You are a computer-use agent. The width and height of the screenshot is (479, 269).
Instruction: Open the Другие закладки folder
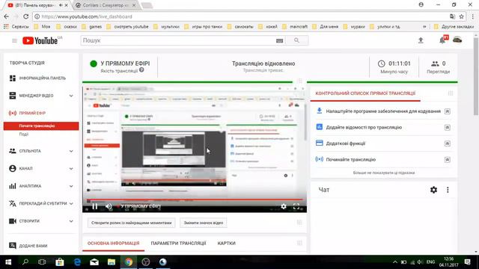454,27
